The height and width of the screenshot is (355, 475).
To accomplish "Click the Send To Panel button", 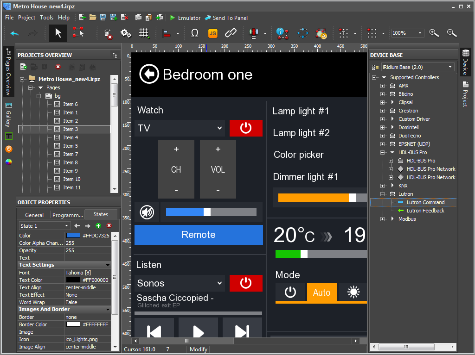I will [x=226, y=18].
